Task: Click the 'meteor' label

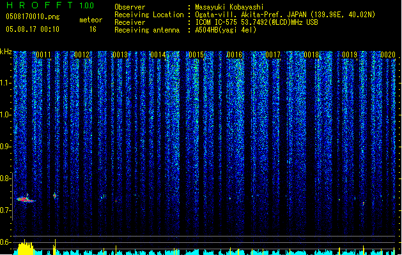Action: 91,20
